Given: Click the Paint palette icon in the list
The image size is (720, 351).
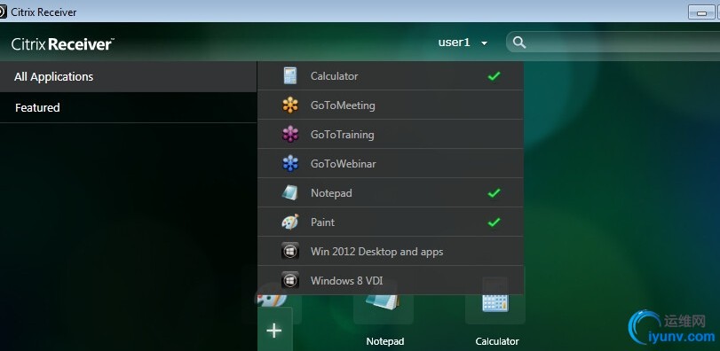Looking at the screenshot, I should 290,222.
